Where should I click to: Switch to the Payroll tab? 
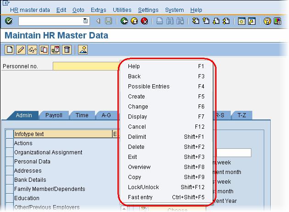(54, 115)
